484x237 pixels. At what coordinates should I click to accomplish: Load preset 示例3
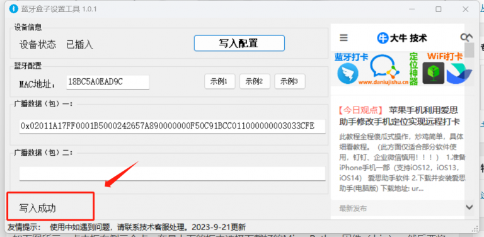point(289,81)
